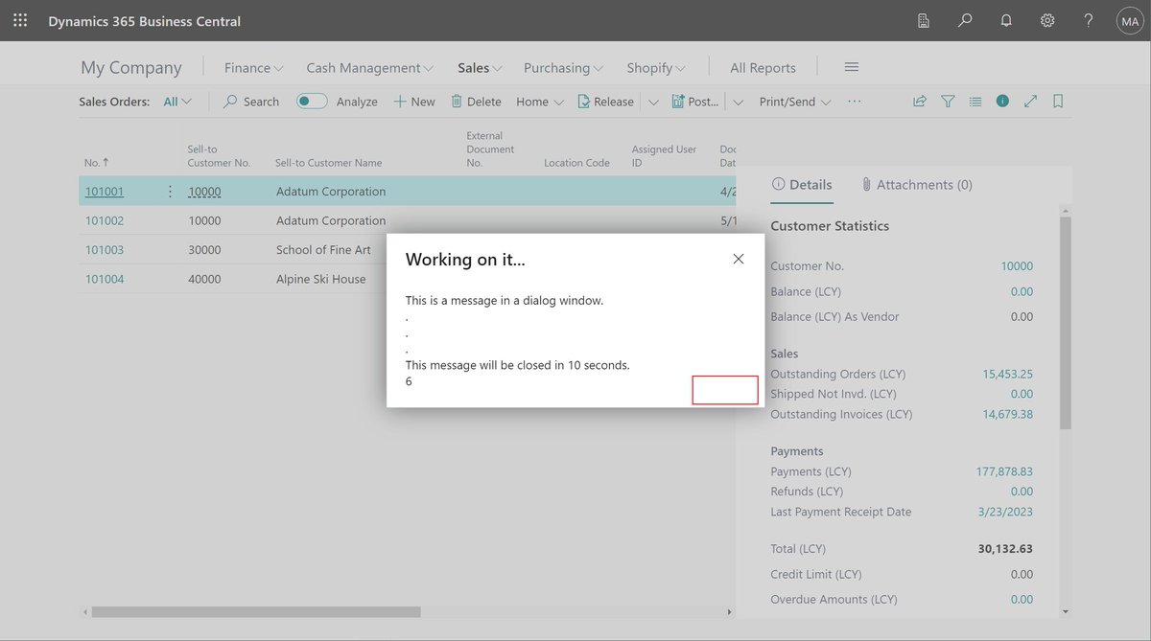Expand the Finance menu
1151x641 pixels.
point(254,68)
